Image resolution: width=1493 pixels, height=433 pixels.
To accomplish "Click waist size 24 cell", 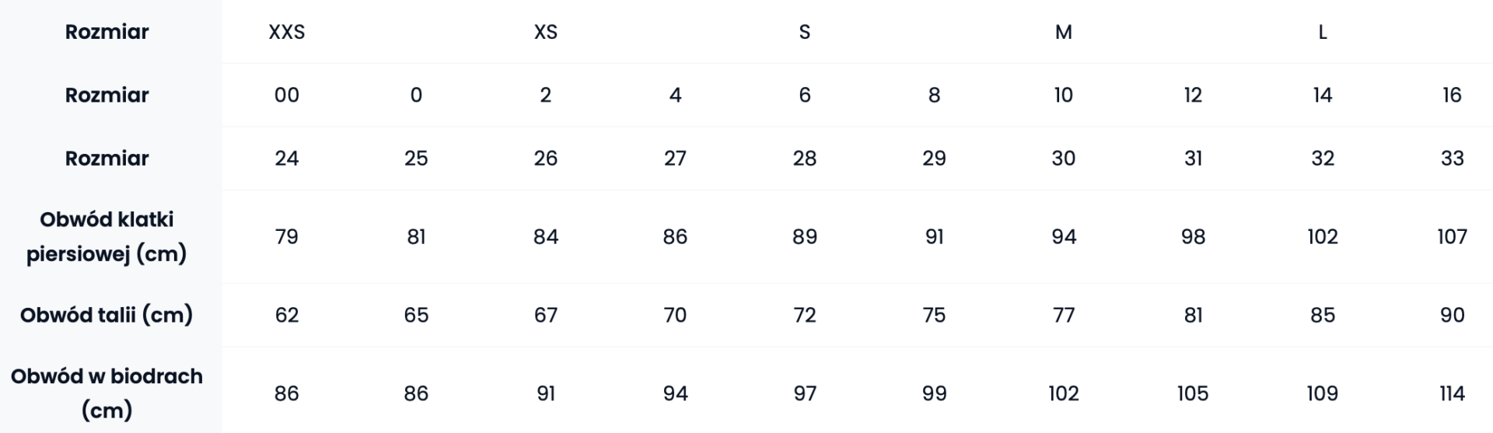I will (x=286, y=158).
